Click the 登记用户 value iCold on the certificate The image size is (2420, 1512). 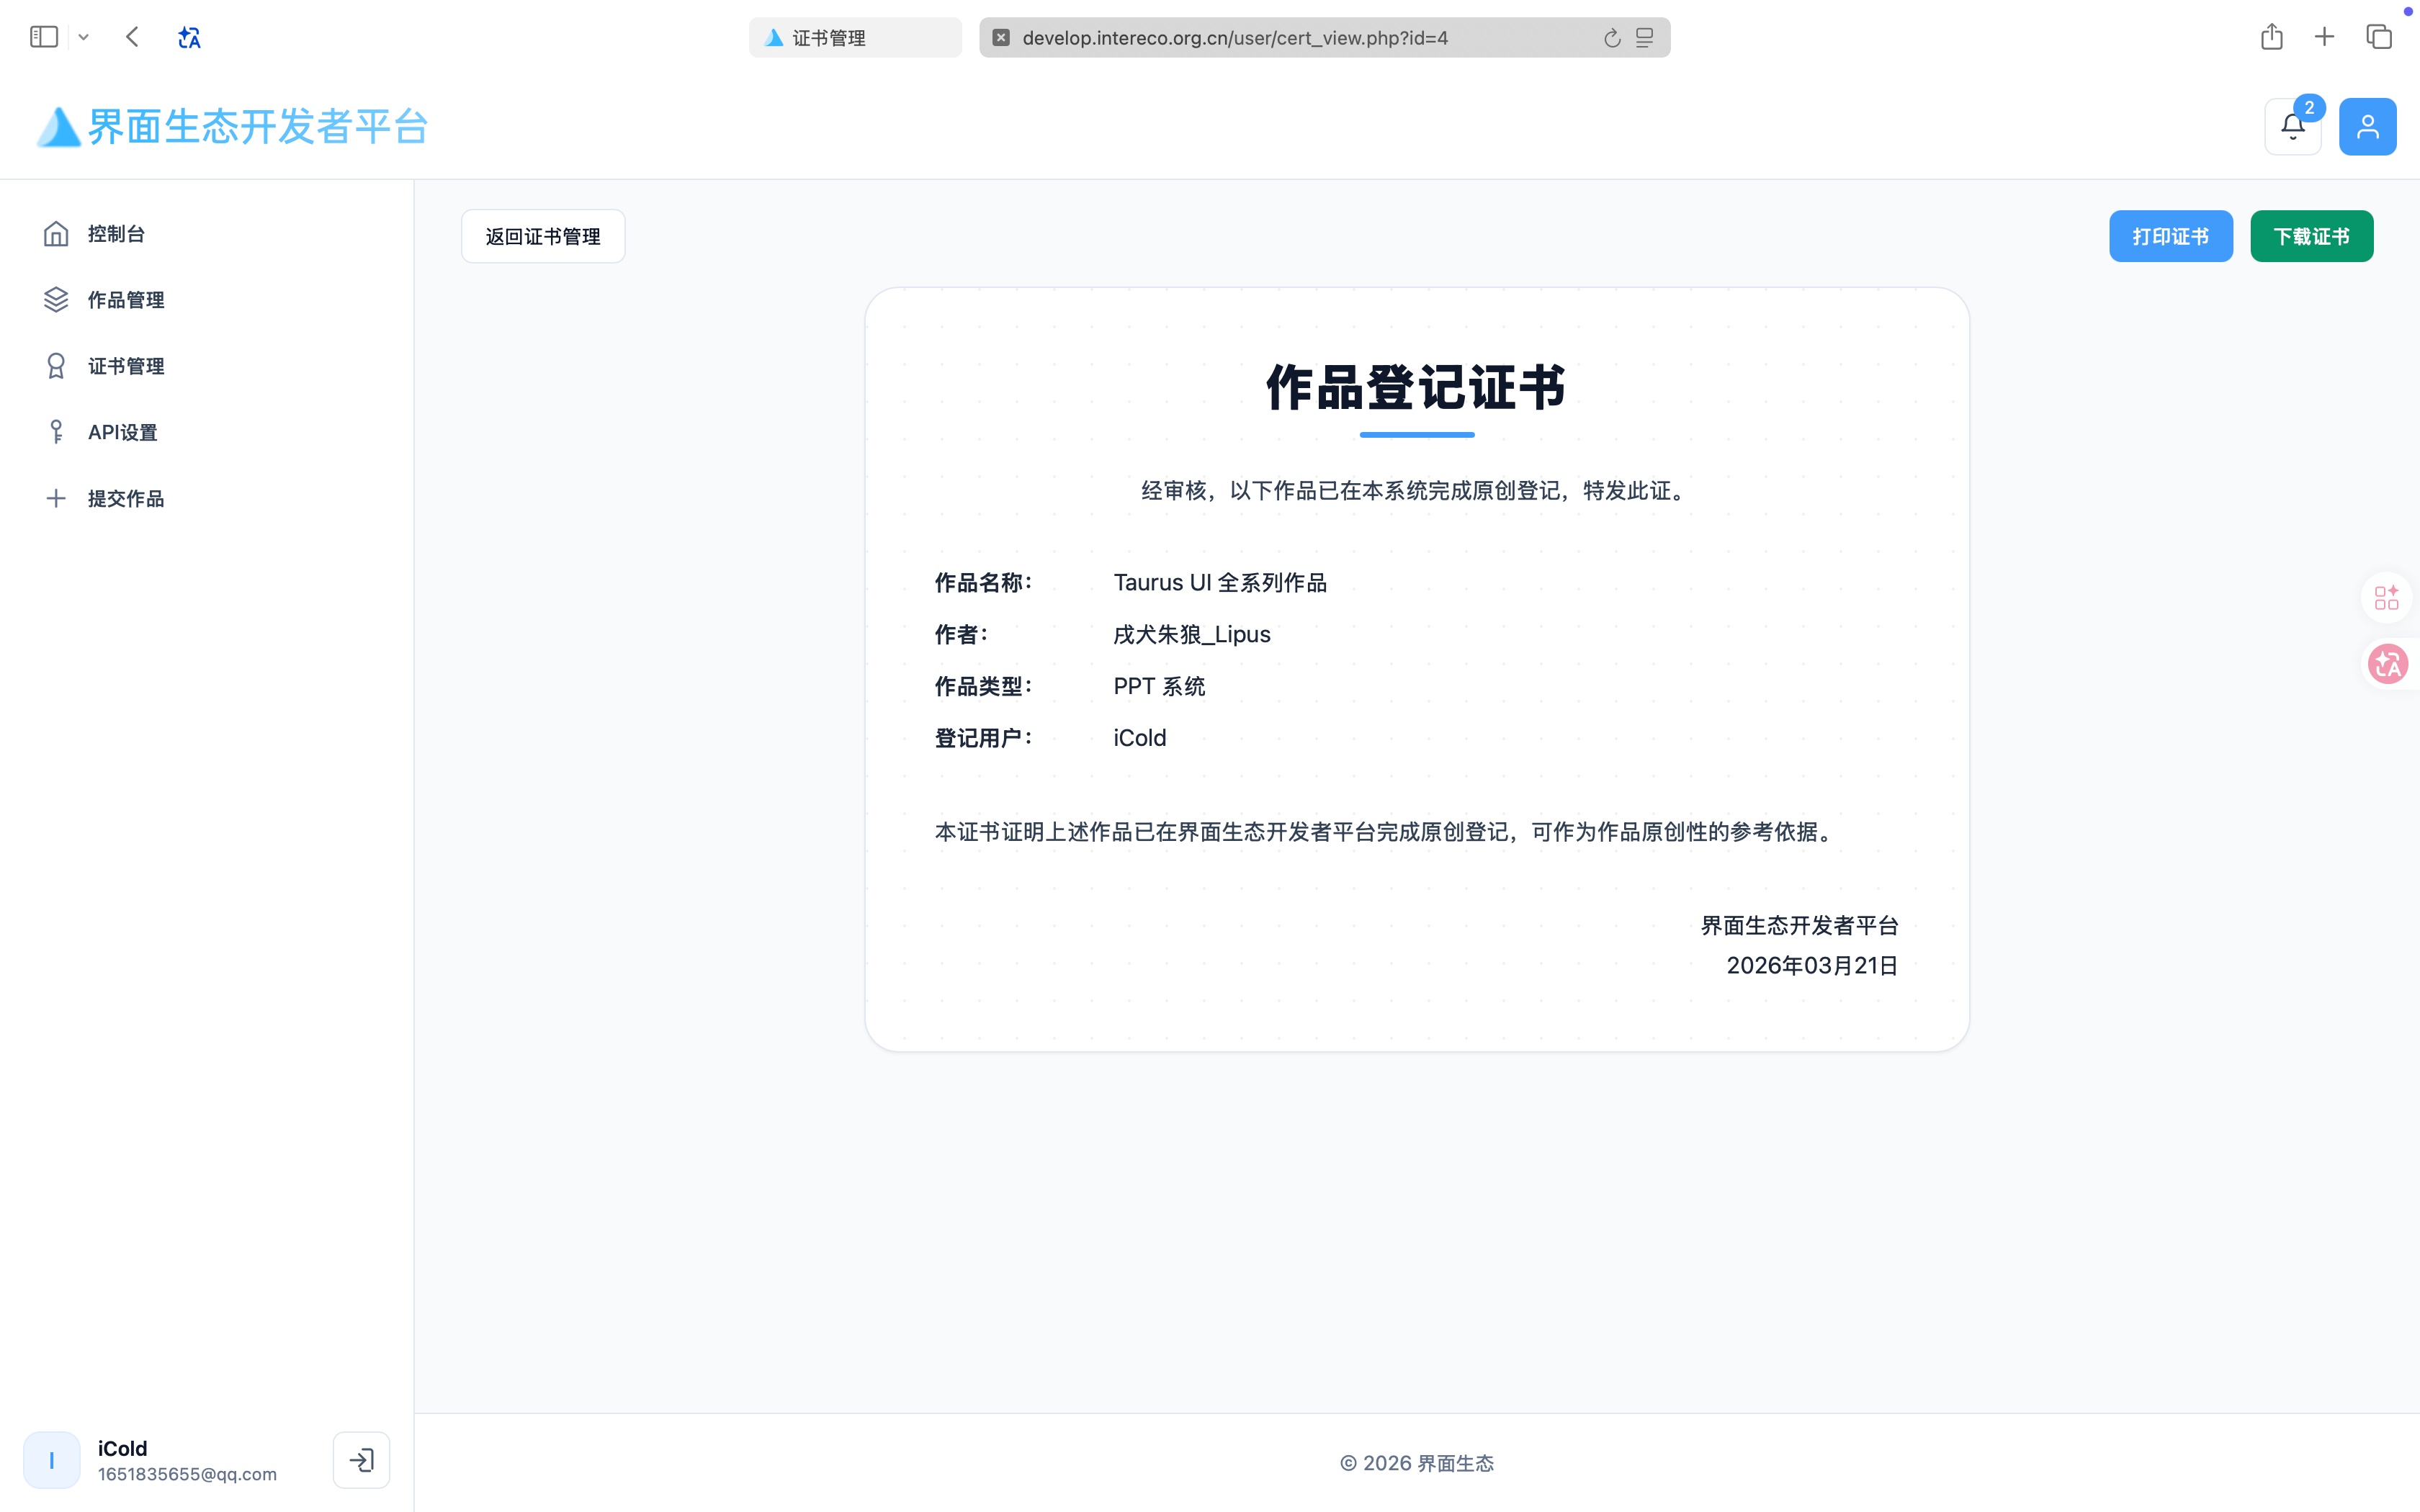point(1140,738)
